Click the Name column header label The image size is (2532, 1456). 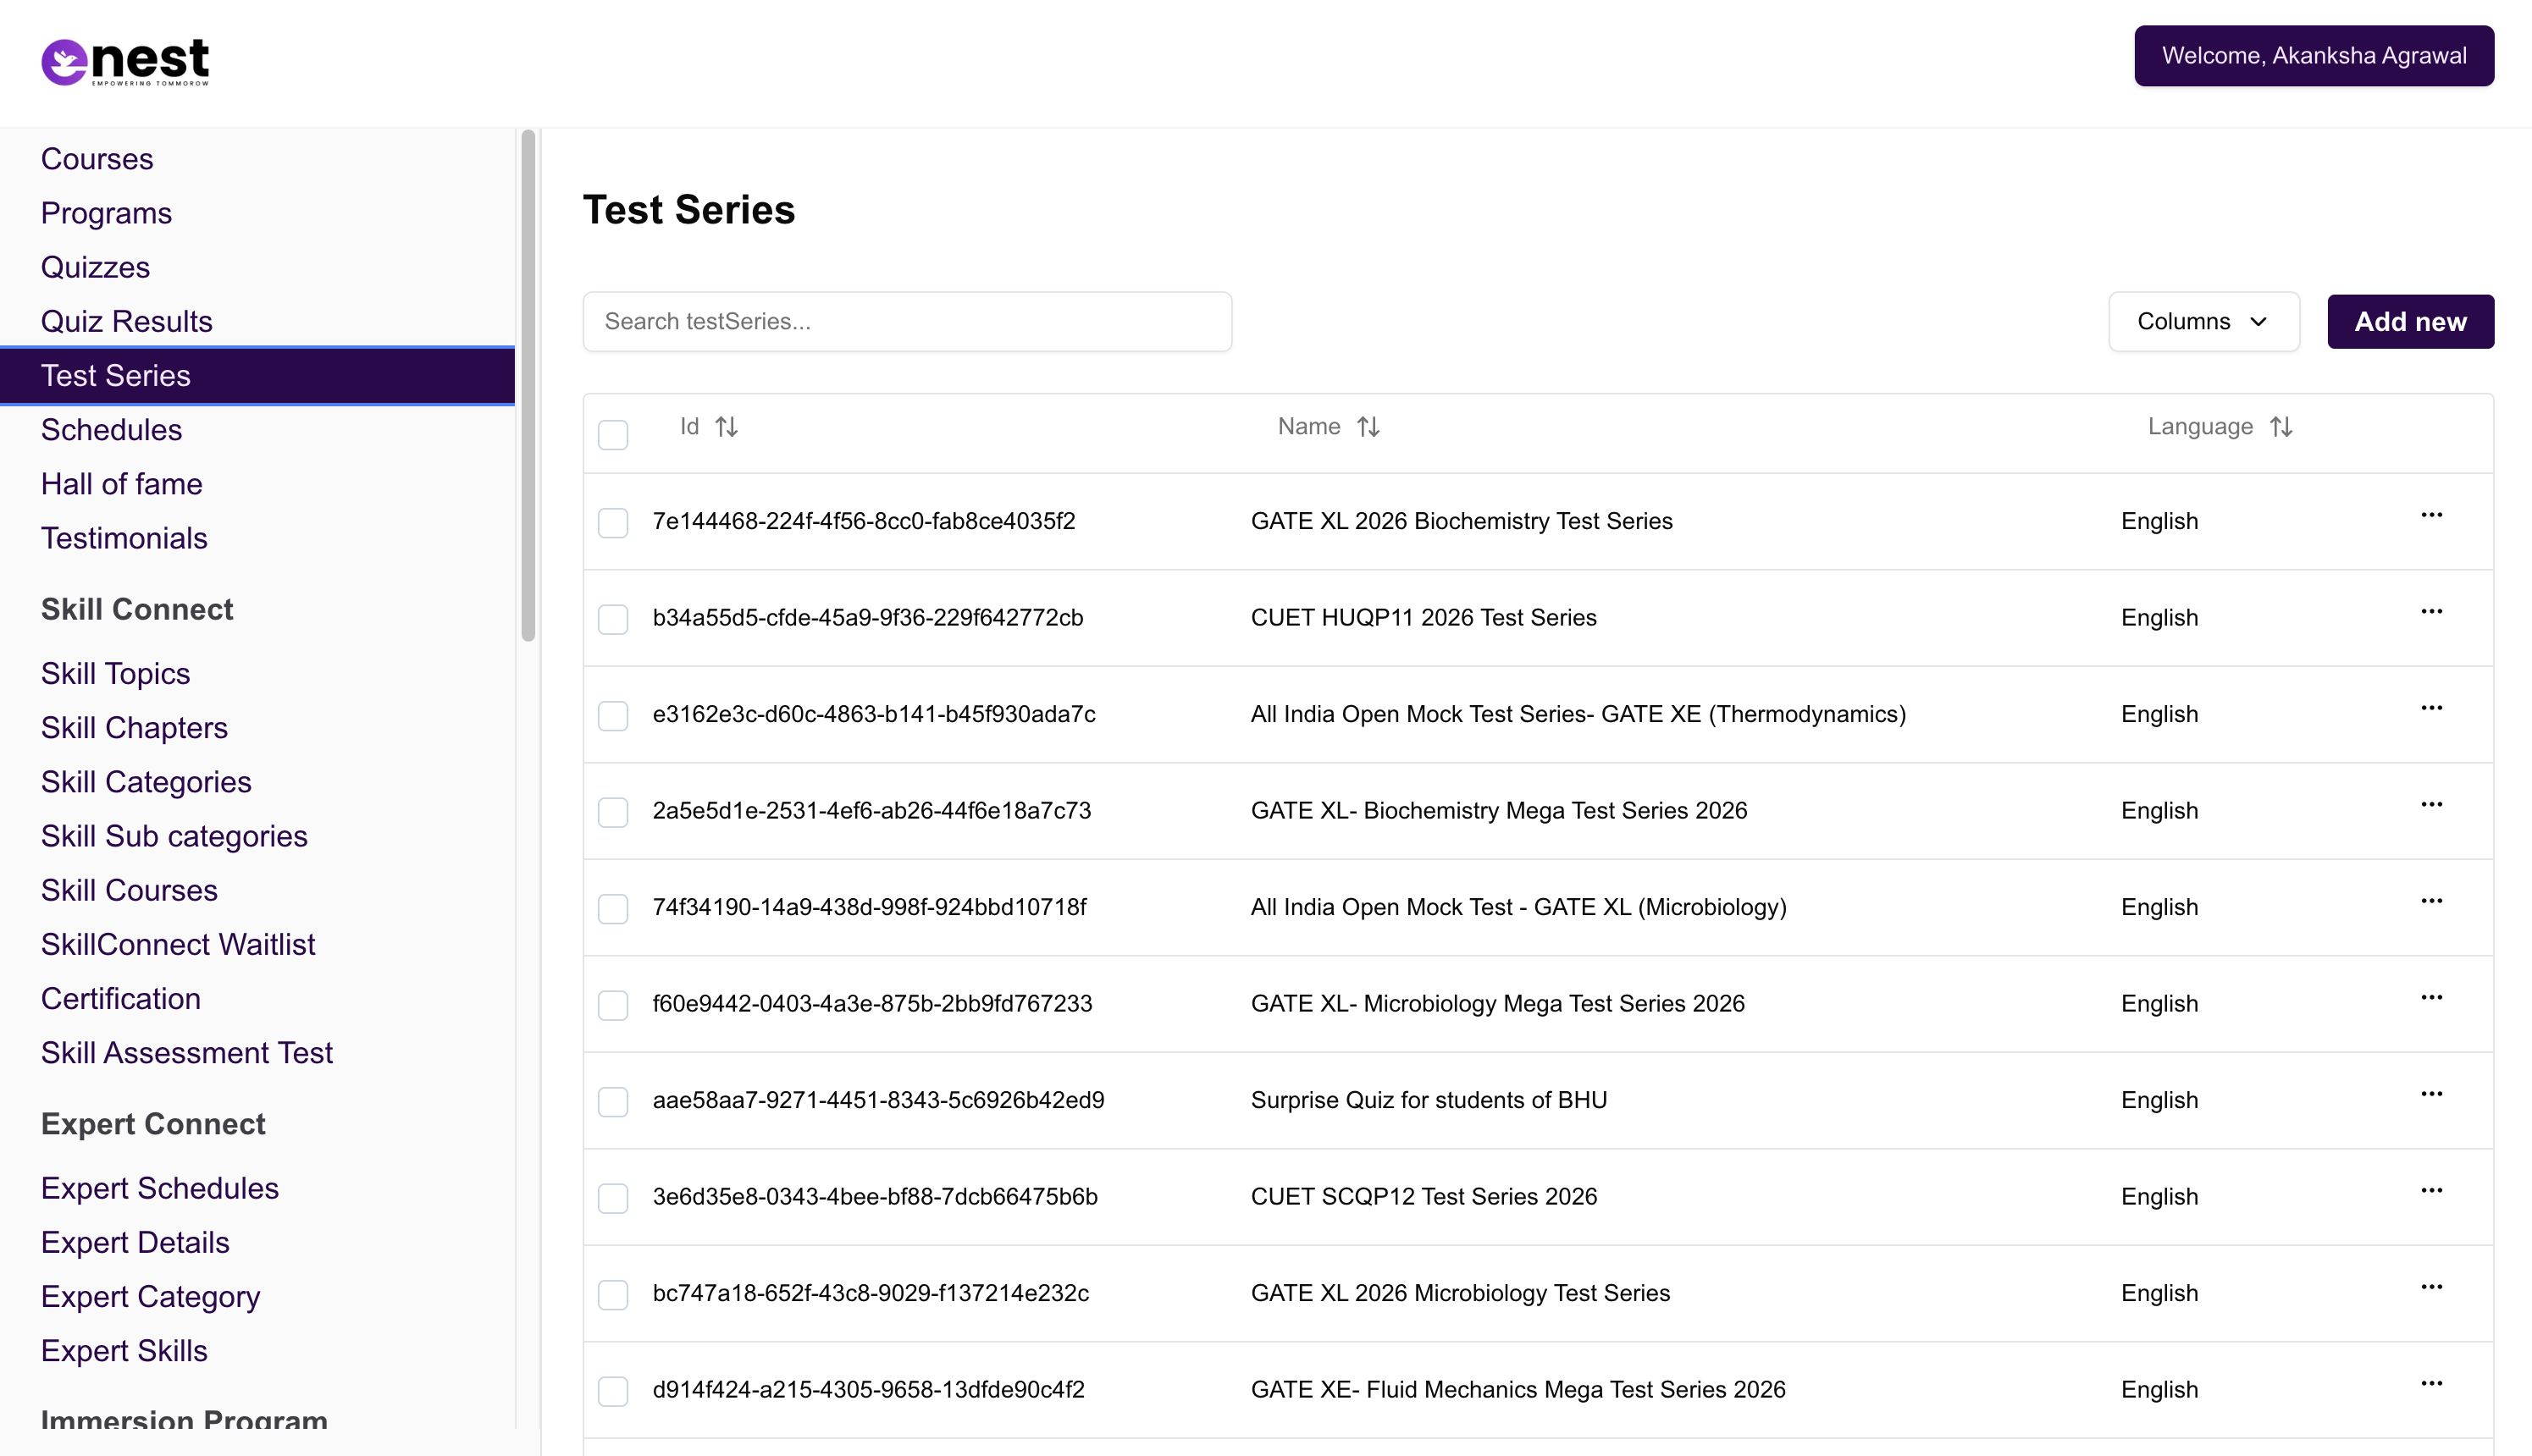[1308, 427]
